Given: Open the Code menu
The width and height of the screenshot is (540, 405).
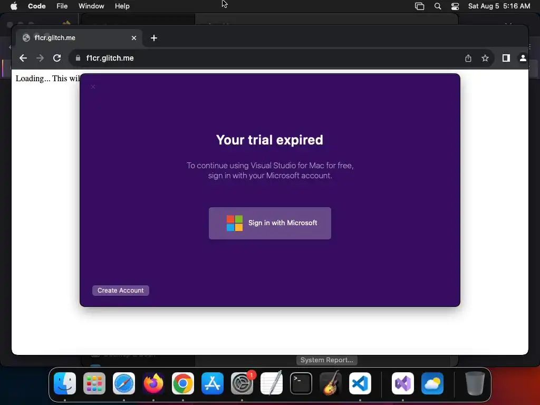Looking at the screenshot, I should coord(36,6).
